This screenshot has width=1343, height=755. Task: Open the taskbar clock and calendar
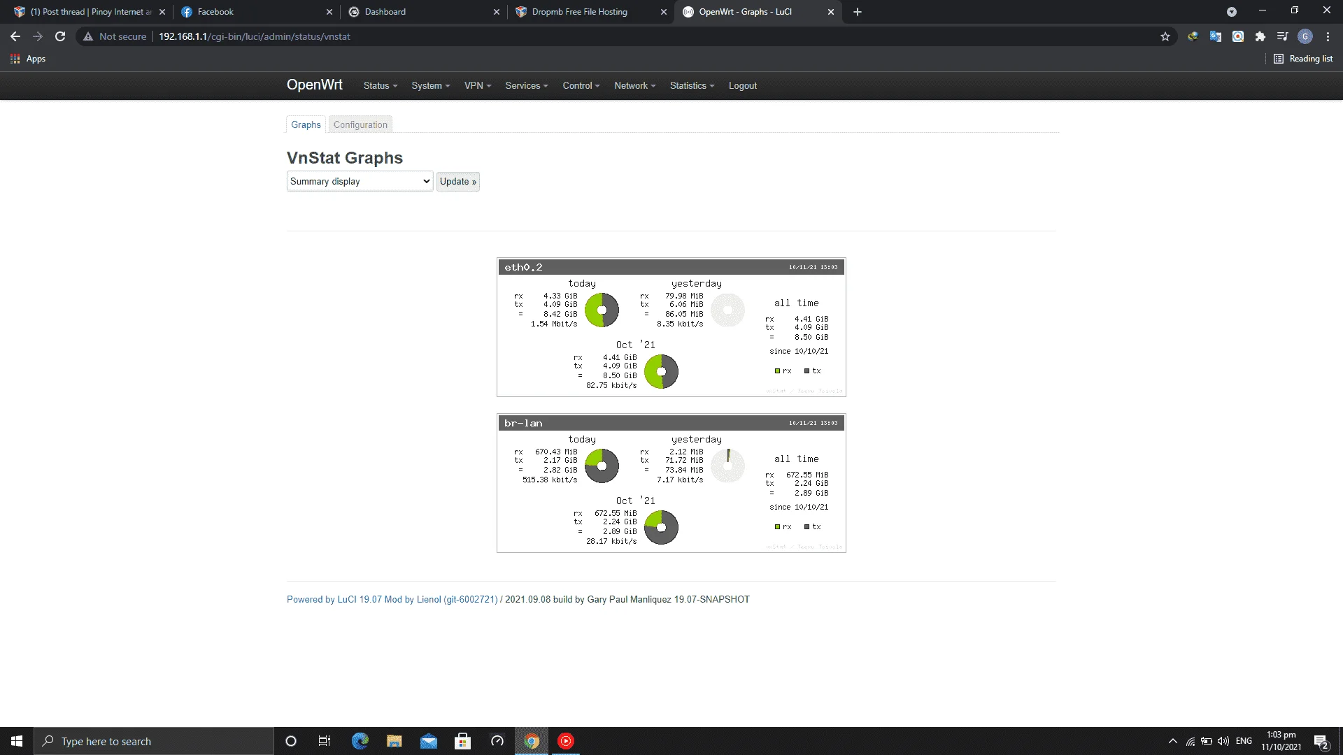pos(1281,741)
